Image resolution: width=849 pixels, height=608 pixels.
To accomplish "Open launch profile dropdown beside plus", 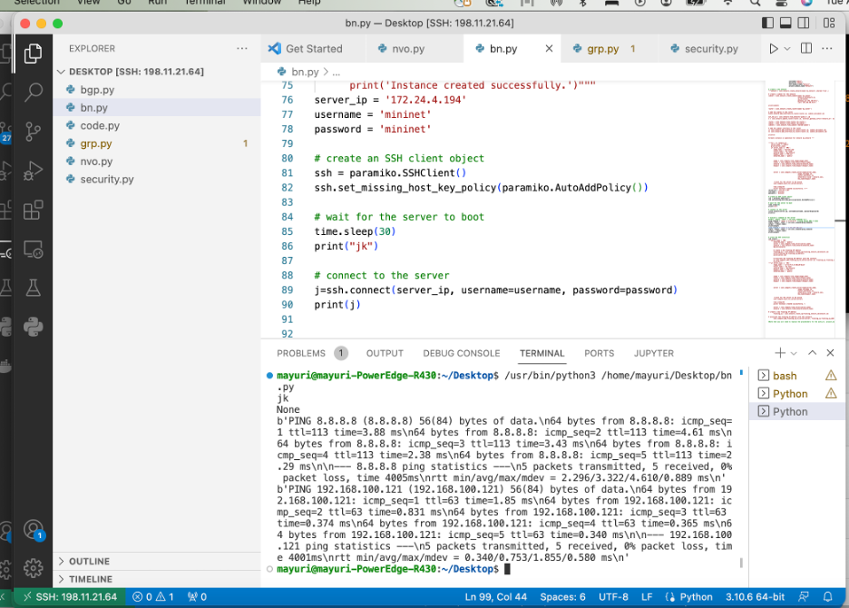I will (x=794, y=353).
